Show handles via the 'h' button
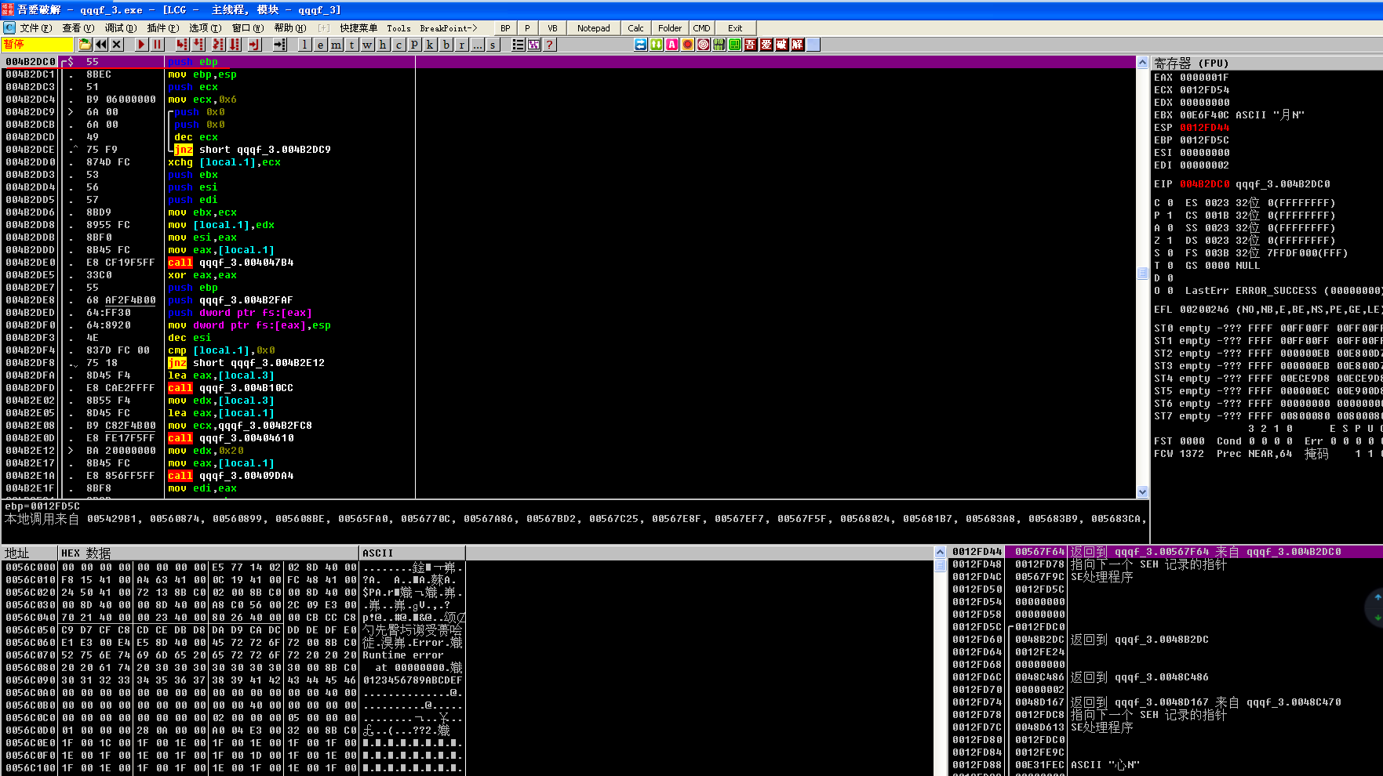1383x776 pixels. click(x=383, y=45)
